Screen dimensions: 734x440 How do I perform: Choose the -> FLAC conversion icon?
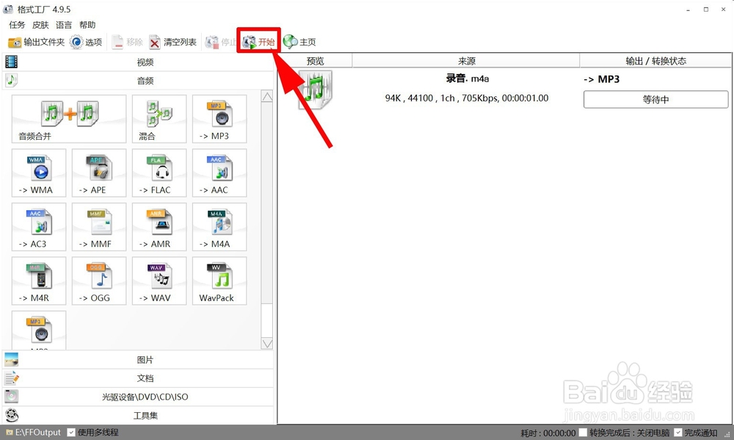click(x=159, y=173)
